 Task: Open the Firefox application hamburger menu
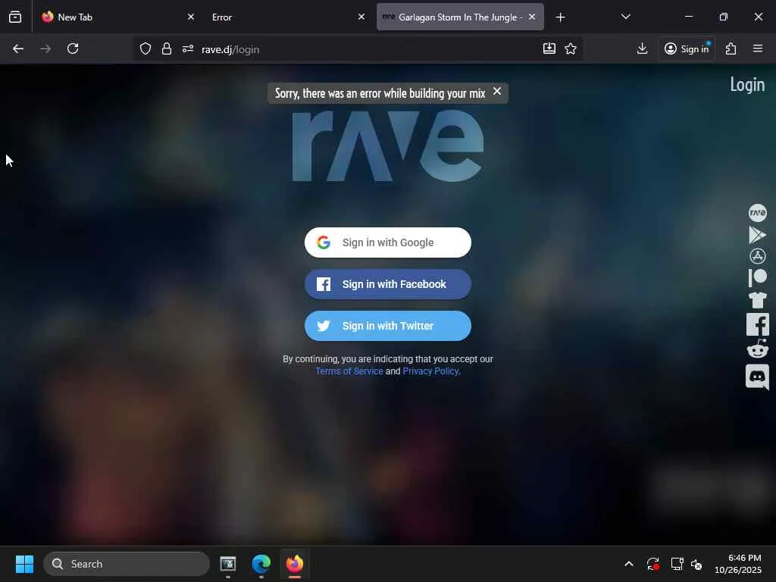[757, 48]
